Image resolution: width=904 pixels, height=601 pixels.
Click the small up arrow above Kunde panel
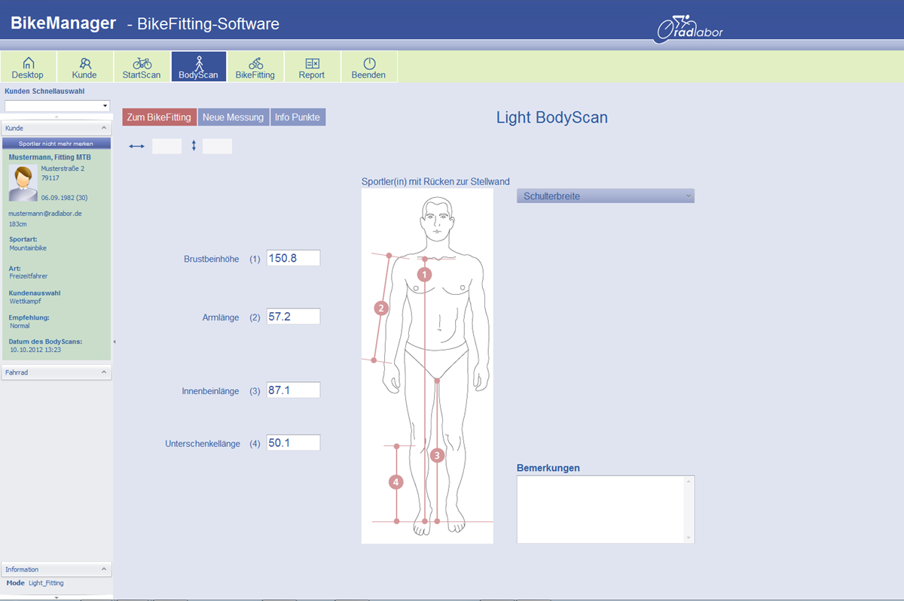pyautogui.click(x=56, y=117)
